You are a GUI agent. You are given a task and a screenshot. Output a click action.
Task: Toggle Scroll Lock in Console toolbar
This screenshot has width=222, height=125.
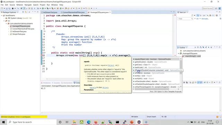193,82
